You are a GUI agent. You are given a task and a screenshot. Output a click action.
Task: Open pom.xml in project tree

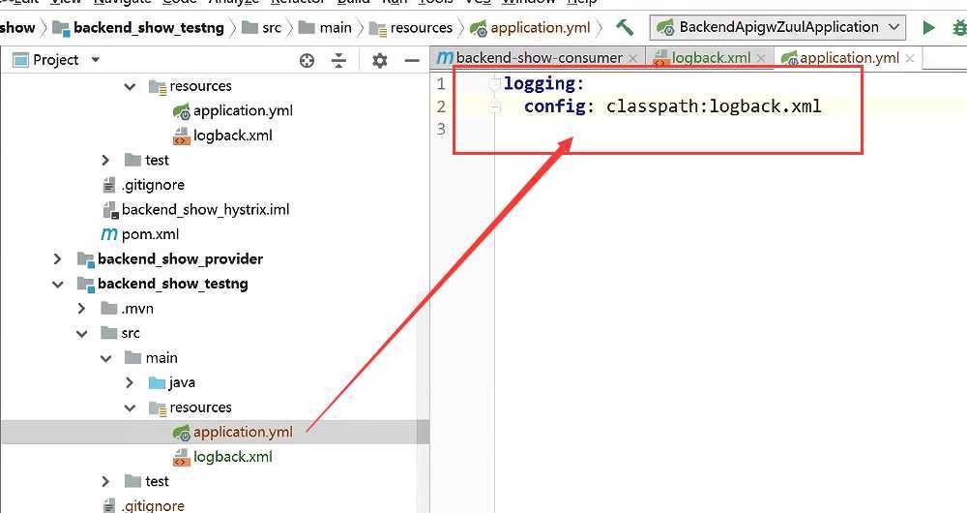[150, 234]
